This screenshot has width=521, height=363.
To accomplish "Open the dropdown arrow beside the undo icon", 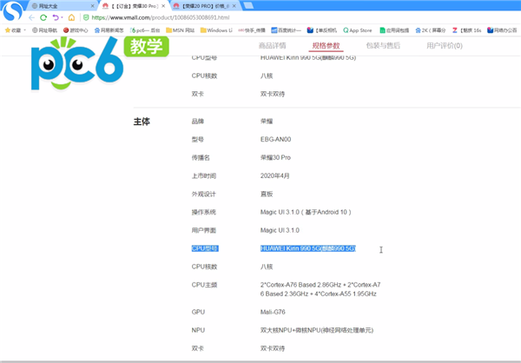I will tap(62, 17).
